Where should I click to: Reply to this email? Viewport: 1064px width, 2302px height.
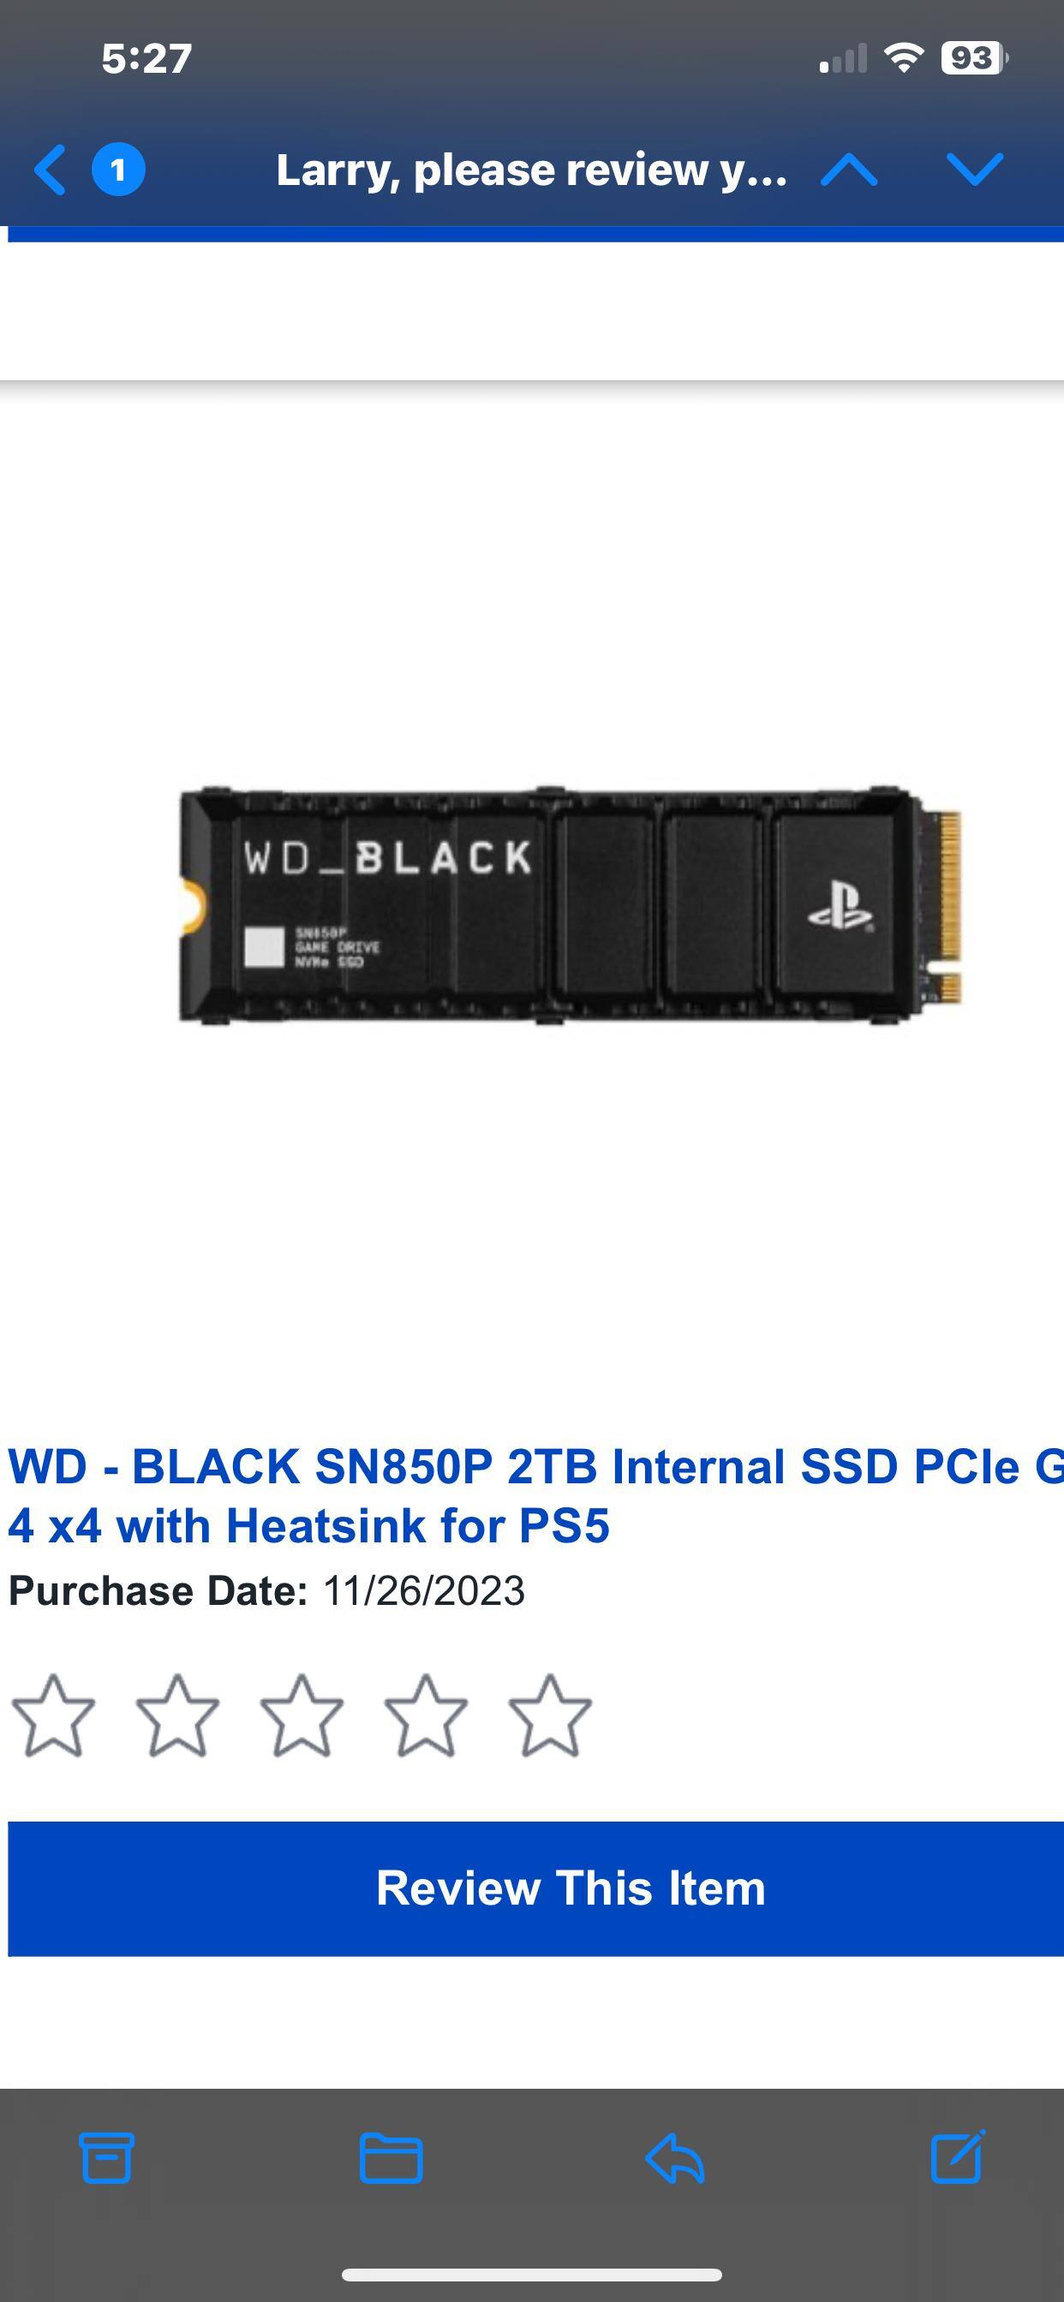(674, 2158)
